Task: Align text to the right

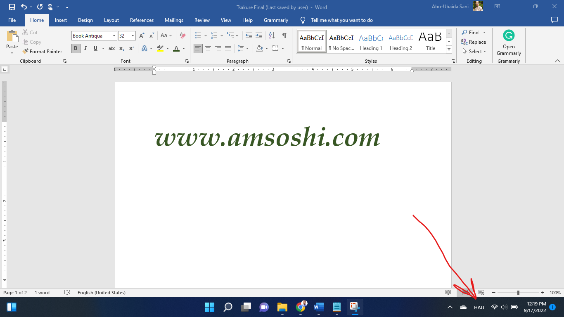Action: [x=218, y=48]
